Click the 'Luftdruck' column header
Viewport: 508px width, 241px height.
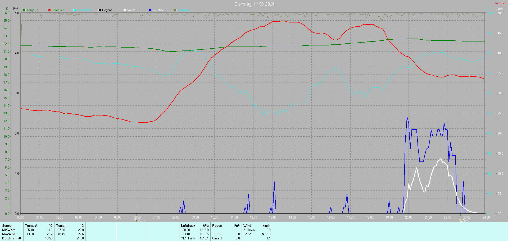pyautogui.click(x=188, y=226)
